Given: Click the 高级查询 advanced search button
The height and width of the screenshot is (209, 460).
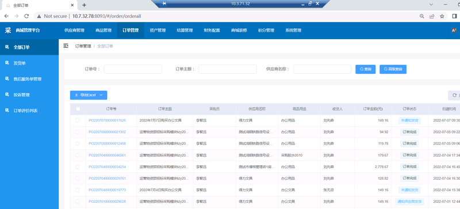Looking at the screenshot, I should pos(393,69).
